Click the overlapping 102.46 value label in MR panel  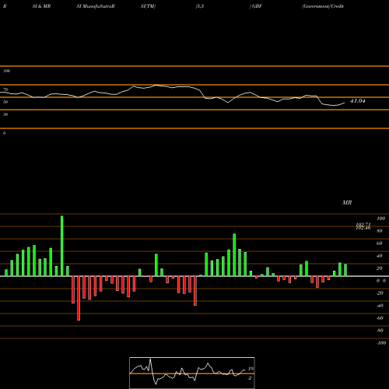click(363, 228)
